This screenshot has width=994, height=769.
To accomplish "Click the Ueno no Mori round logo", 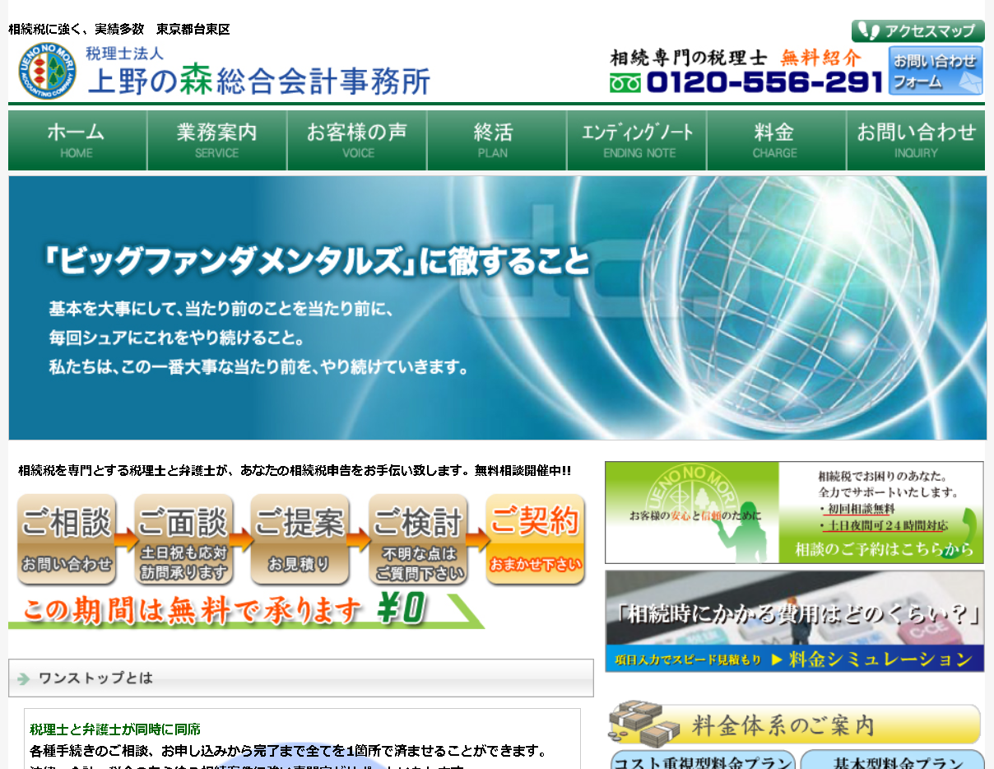I will [48, 70].
